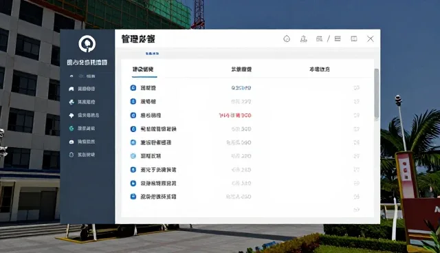The width and height of the screenshot is (440, 253).
Task: Close the management window with the X button
Action: (371, 38)
